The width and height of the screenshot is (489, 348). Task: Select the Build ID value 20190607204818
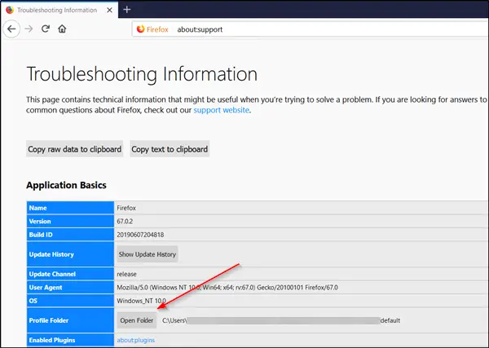click(x=140, y=235)
